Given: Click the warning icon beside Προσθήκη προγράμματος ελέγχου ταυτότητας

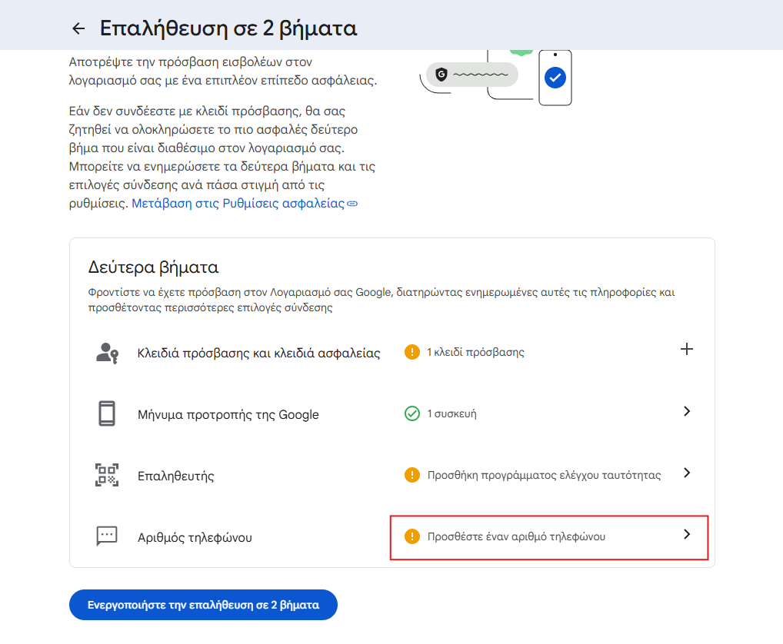Looking at the screenshot, I should coord(412,475).
